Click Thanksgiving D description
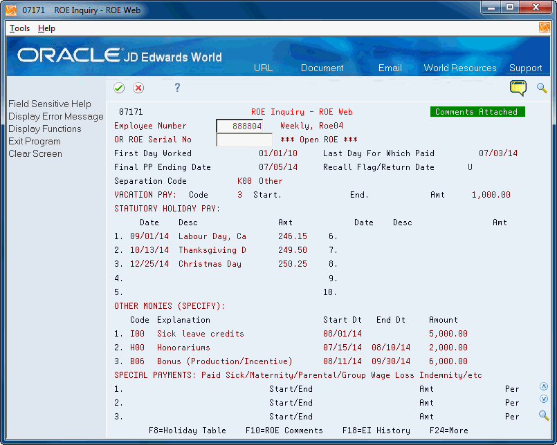The height and width of the screenshot is (445, 557). click(x=212, y=250)
